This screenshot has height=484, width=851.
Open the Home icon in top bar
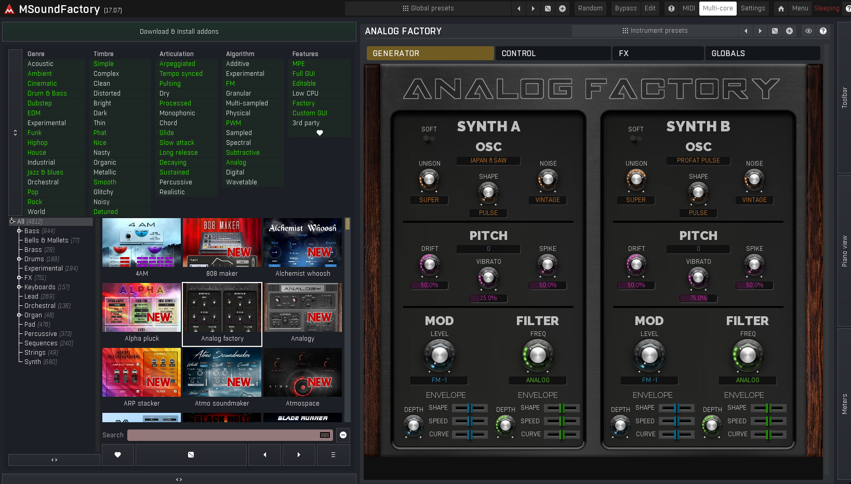781,8
